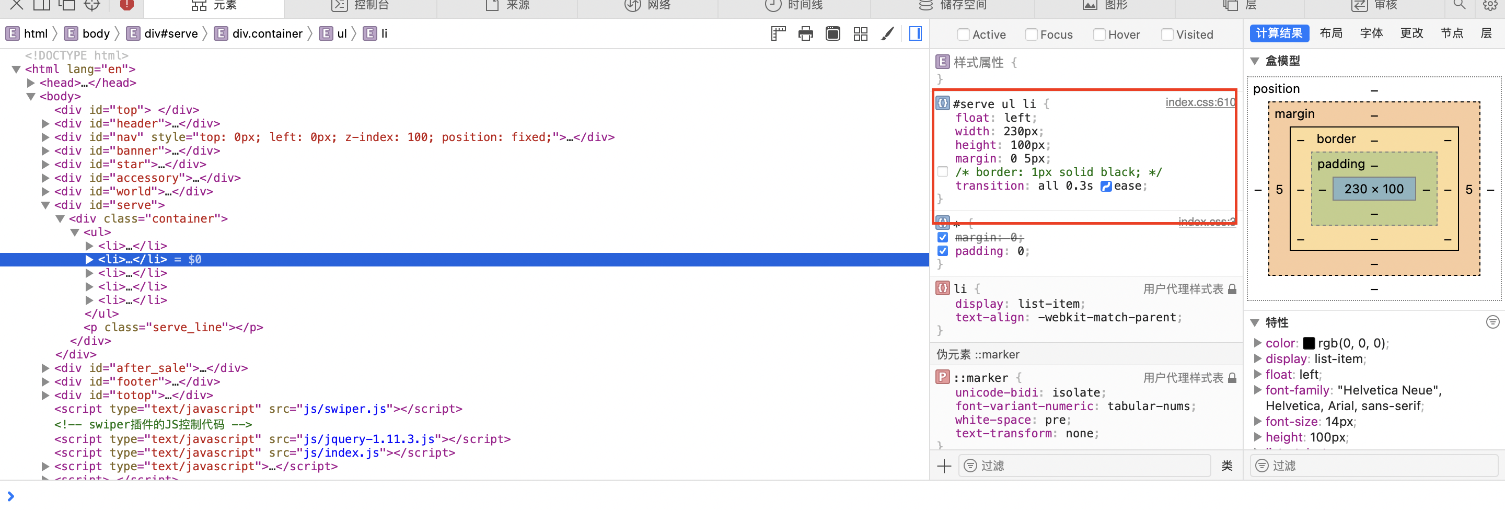Toggle the Hover pseudo-class checkbox
Image resolution: width=1505 pixels, height=511 pixels.
[x=1099, y=34]
